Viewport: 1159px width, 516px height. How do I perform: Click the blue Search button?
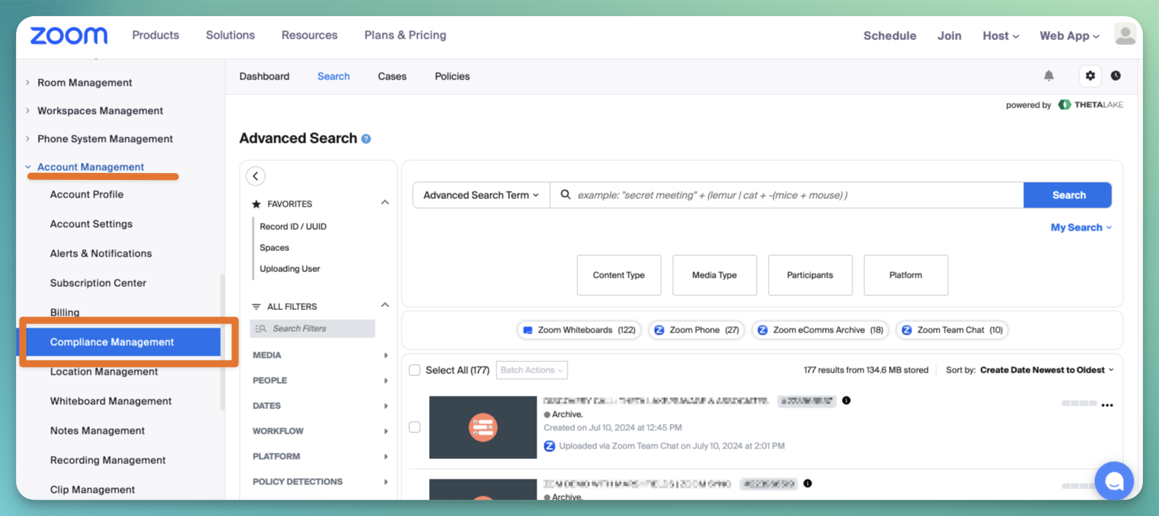pos(1068,195)
